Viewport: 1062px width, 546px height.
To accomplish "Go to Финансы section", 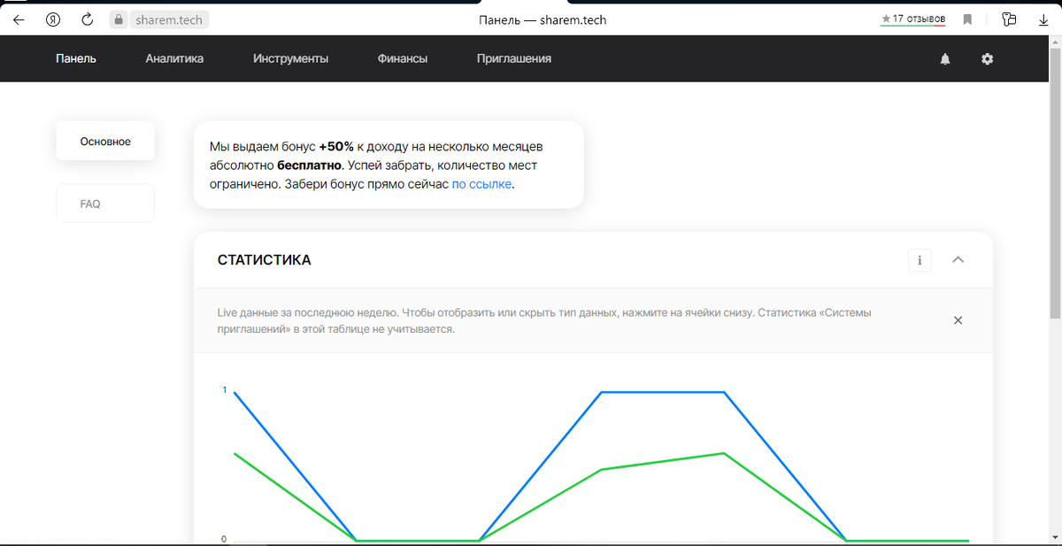I will point(403,58).
